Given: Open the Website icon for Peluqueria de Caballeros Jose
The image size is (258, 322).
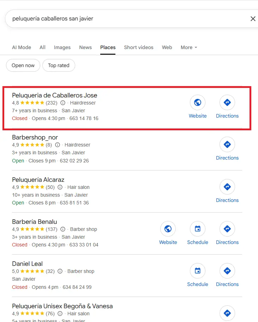Looking at the screenshot, I should (x=198, y=102).
